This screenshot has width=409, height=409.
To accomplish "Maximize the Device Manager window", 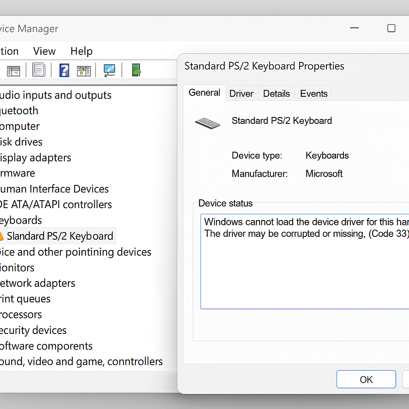I will coord(391,28).
